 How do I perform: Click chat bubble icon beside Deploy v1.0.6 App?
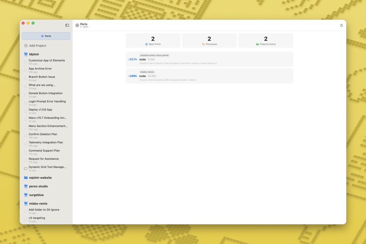click(x=26, y=111)
